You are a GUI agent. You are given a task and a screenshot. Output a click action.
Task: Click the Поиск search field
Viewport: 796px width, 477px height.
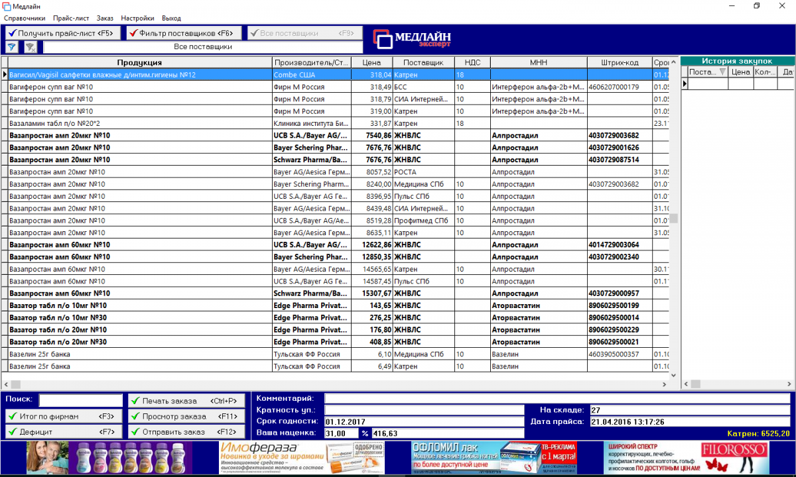[81, 400]
